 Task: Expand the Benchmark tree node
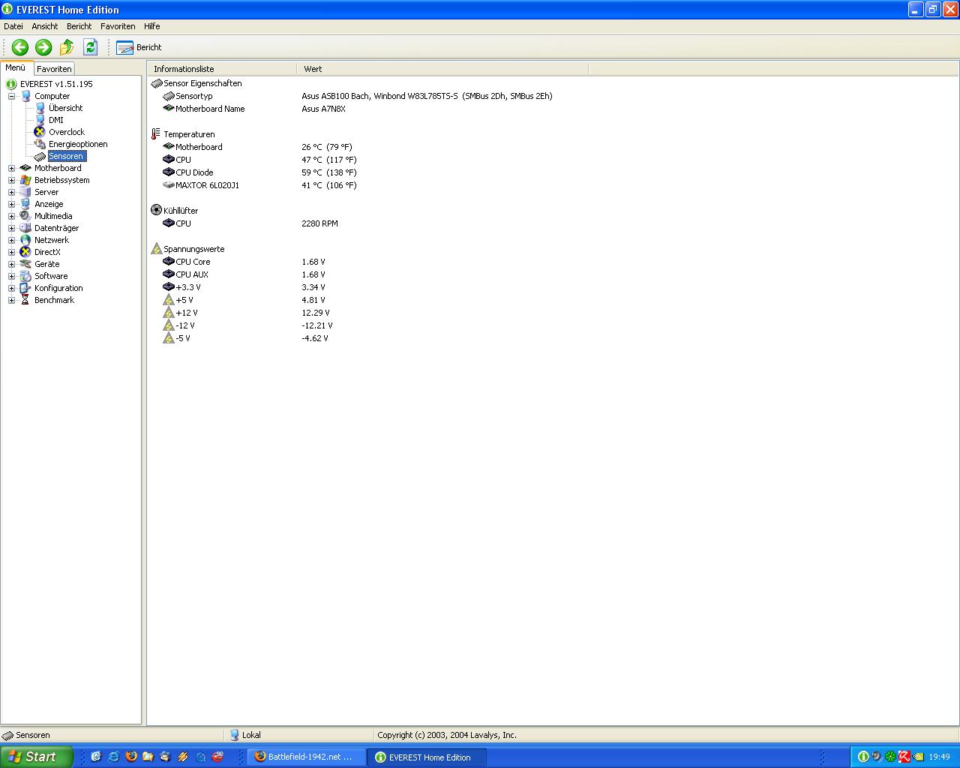(x=11, y=300)
